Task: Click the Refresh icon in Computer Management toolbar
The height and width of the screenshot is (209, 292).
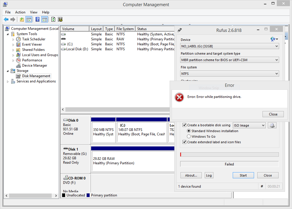Action: [x=53, y=19]
